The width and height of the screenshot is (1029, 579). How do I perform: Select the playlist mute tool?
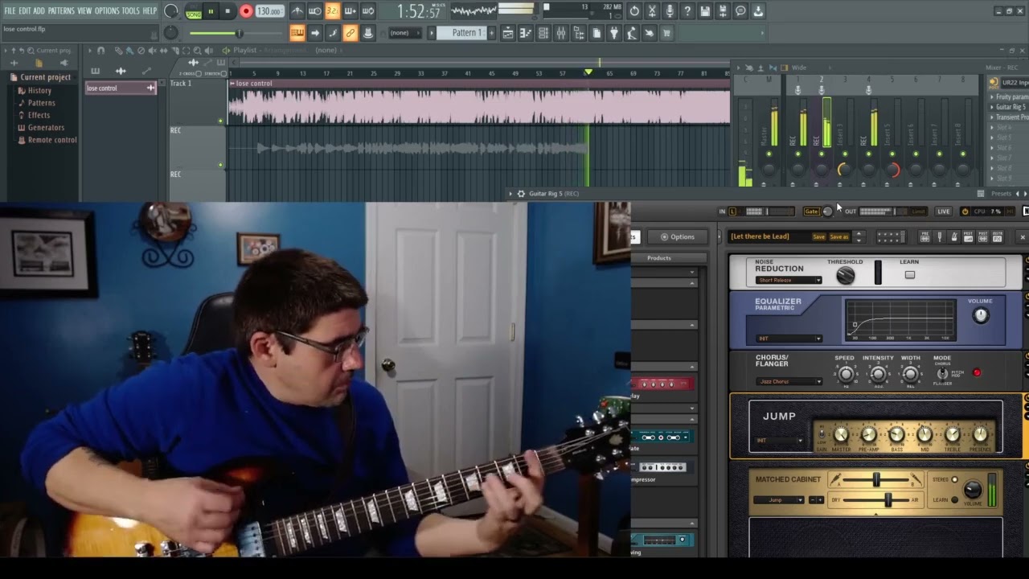(152, 51)
